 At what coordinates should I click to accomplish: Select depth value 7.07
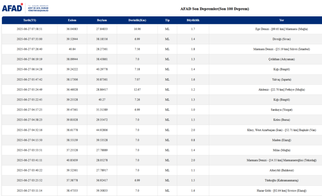coord(137,79)
